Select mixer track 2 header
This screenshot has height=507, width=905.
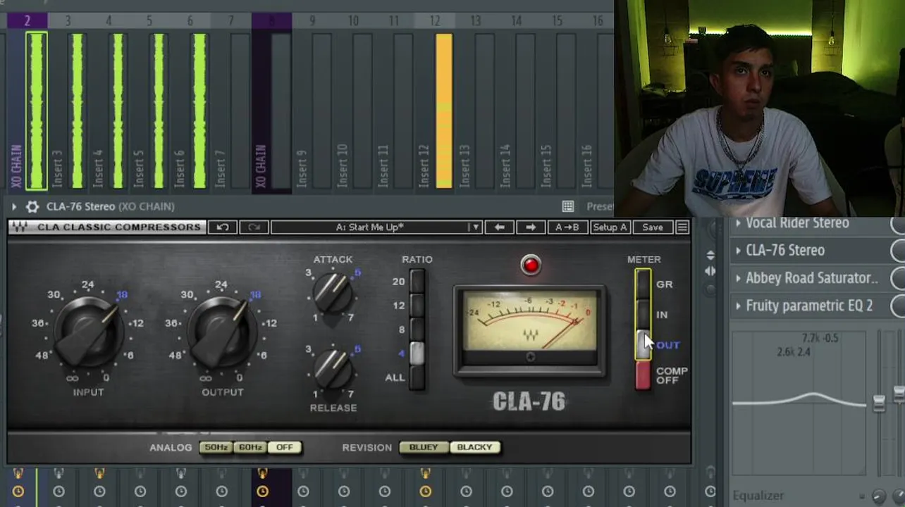pos(27,21)
